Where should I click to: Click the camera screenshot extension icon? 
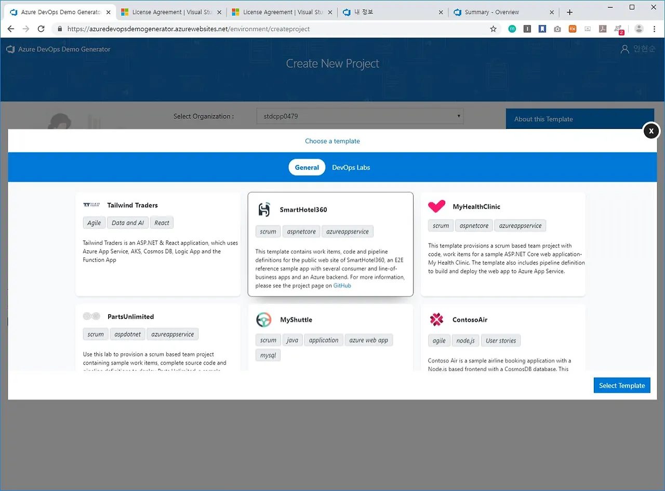[x=557, y=29]
